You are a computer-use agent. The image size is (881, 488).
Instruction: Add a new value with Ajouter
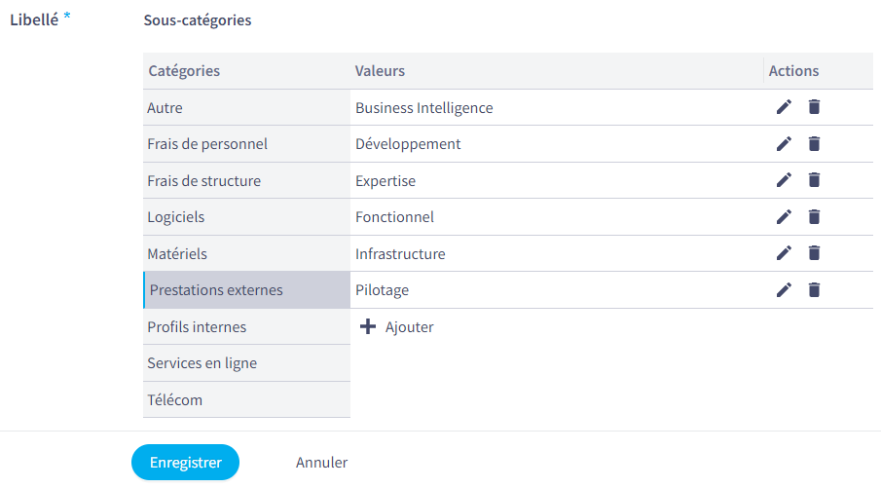(x=396, y=326)
